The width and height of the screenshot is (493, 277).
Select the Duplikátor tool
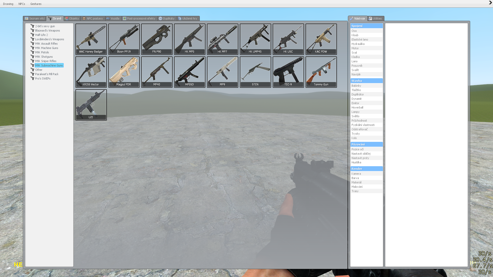[x=366, y=94]
